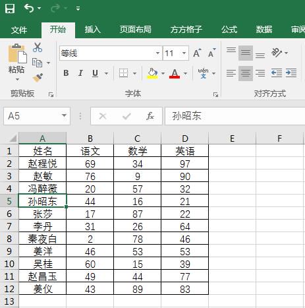305x308 pixels.
Task: Toggle align text left
Action: click(231, 73)
